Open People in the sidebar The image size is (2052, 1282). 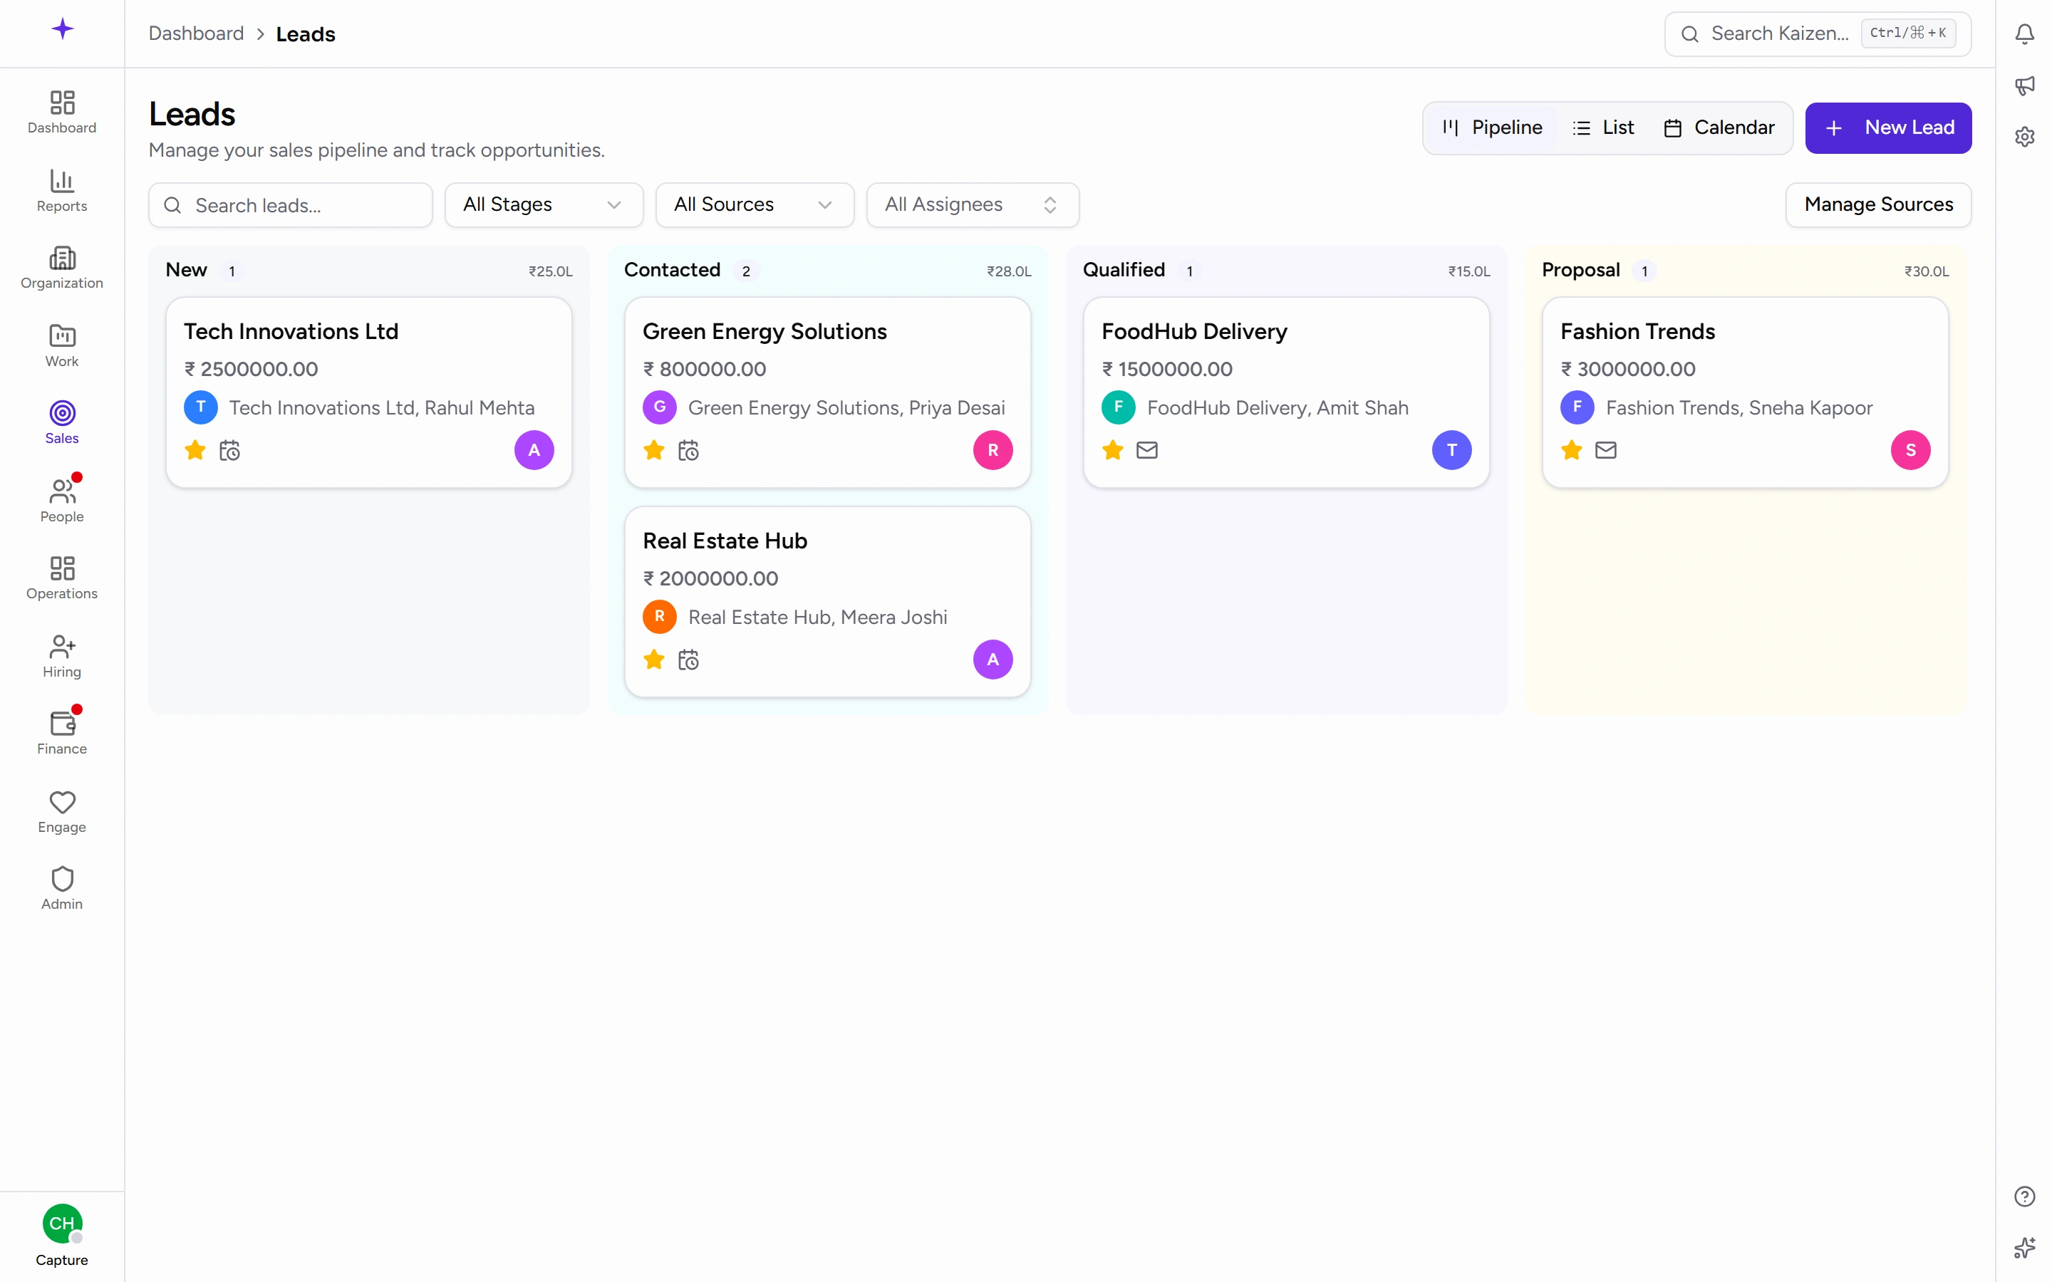[x=62, y=500]
